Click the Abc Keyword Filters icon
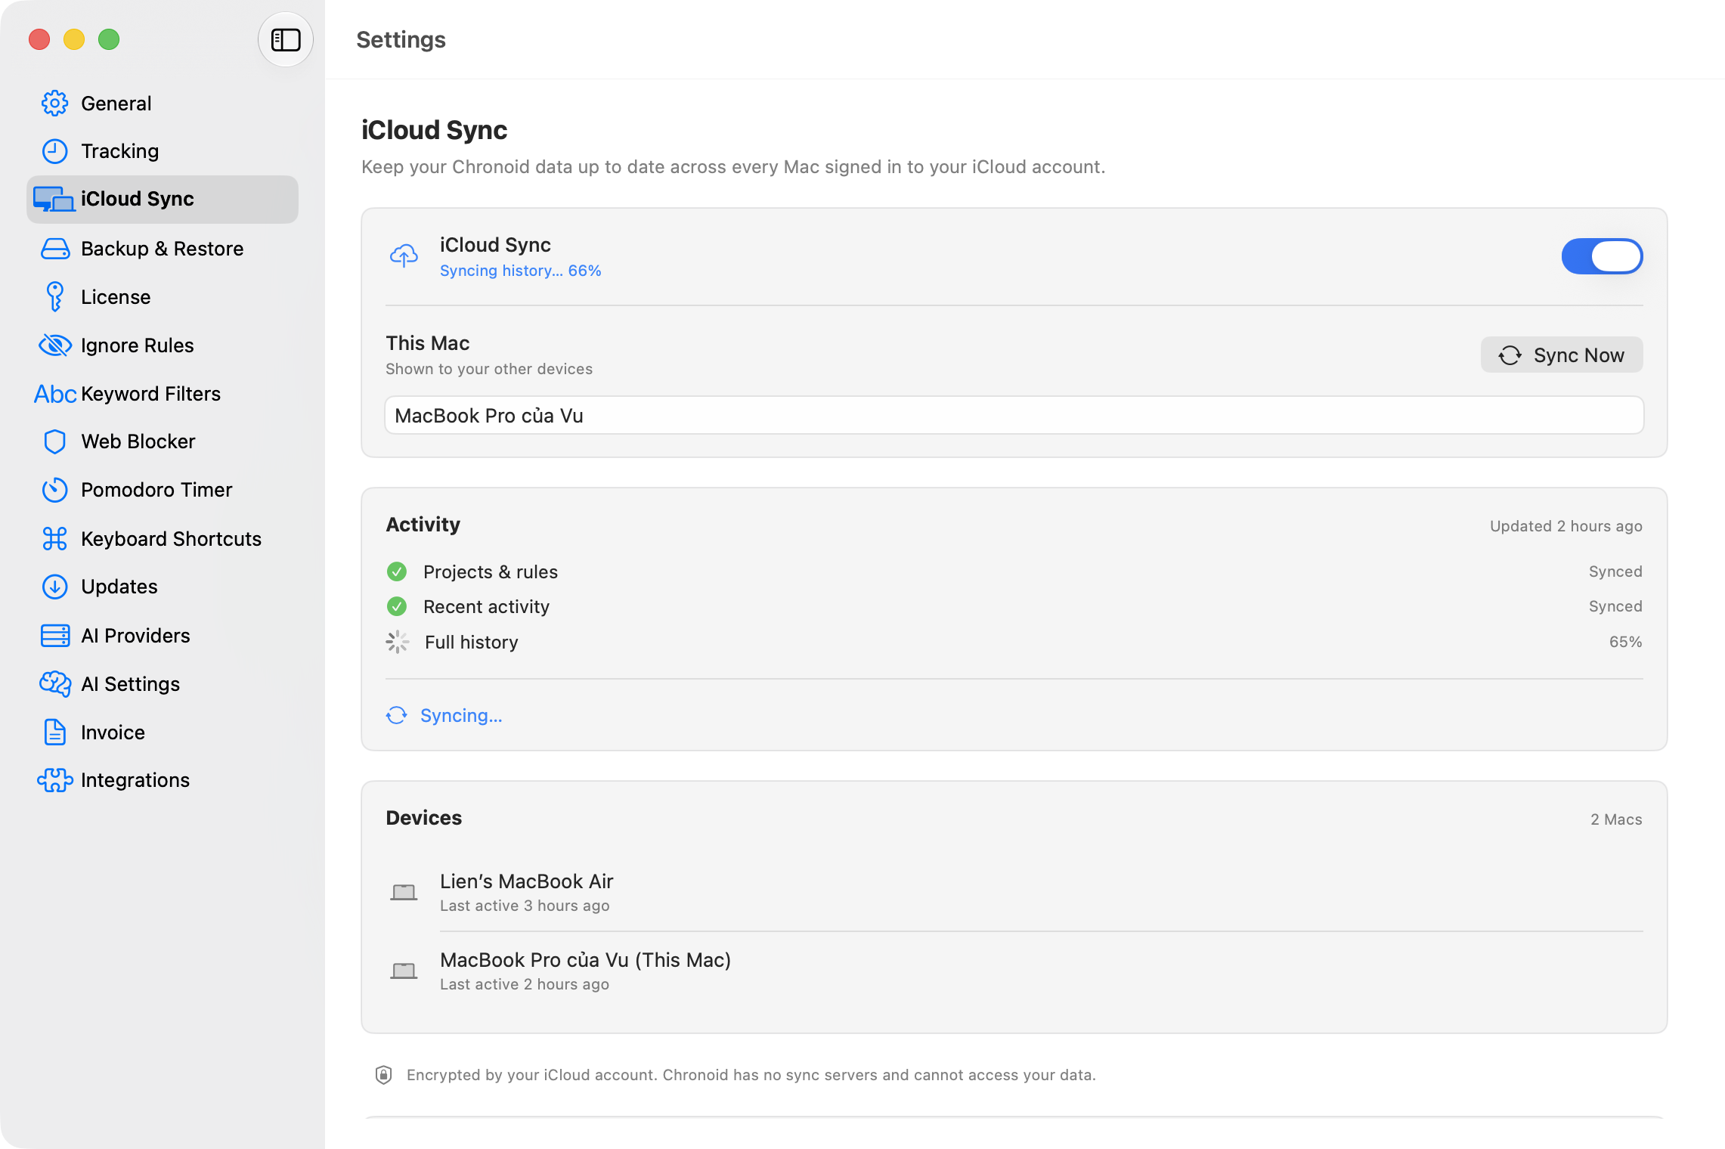The height and width of the screenshot is (1149, 1725). [x=54, y=394]
